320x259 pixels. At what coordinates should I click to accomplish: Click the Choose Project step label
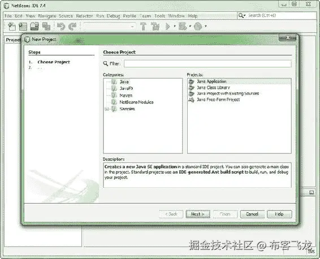tap(54, 62)
